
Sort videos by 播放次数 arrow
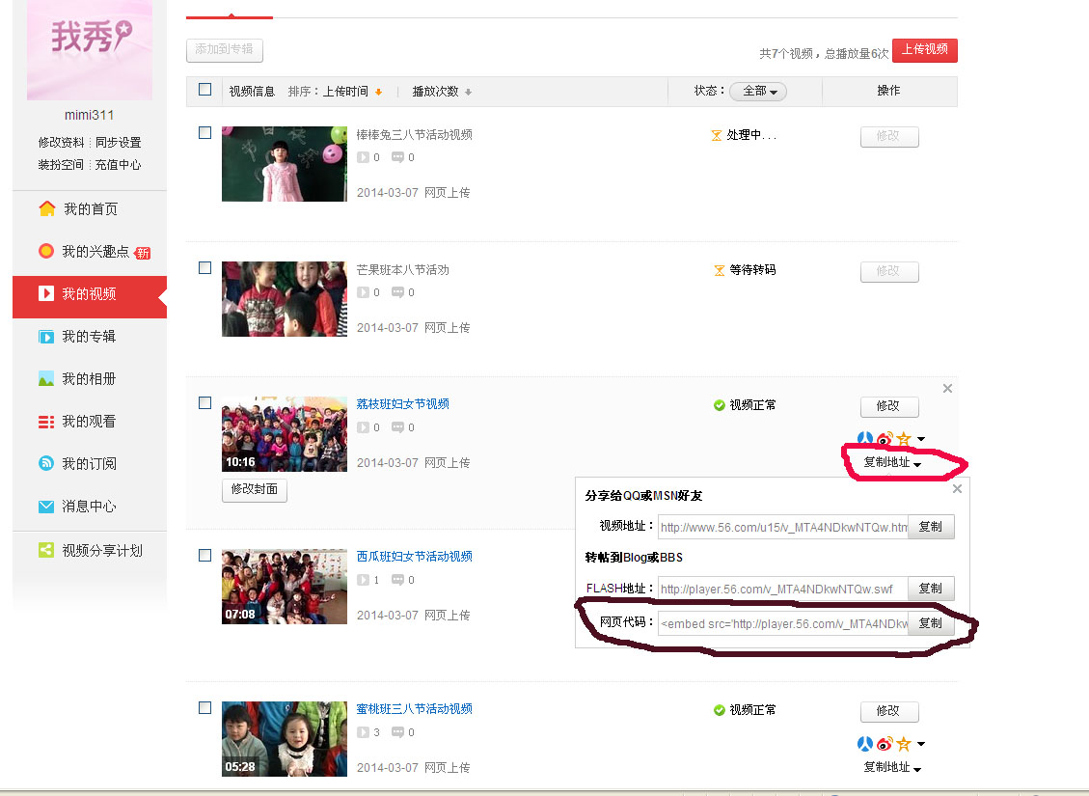(x=468, y=92)
